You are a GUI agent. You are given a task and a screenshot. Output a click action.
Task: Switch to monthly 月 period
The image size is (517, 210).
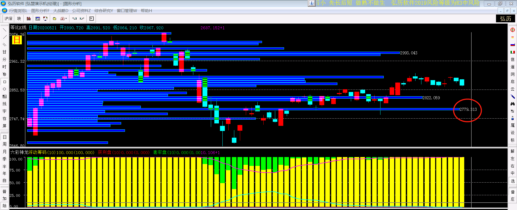(x=5, y=152)
